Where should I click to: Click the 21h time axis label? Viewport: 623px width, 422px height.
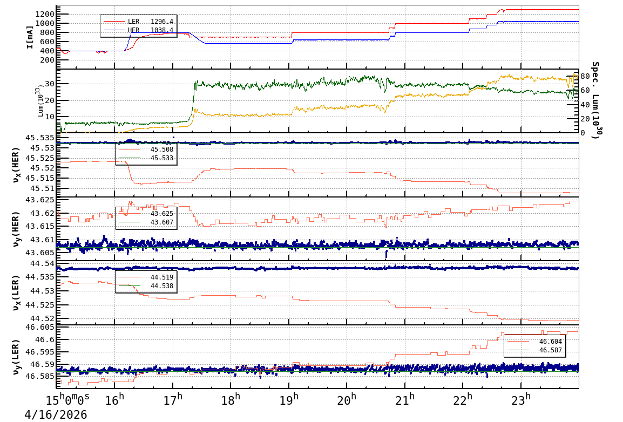click(x=405, y=400)
